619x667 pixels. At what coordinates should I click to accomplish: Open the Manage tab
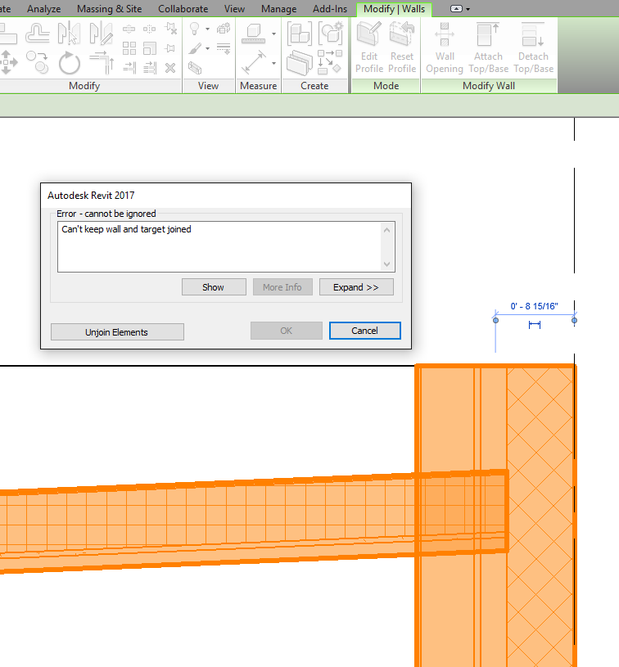[x=279, y=9]
